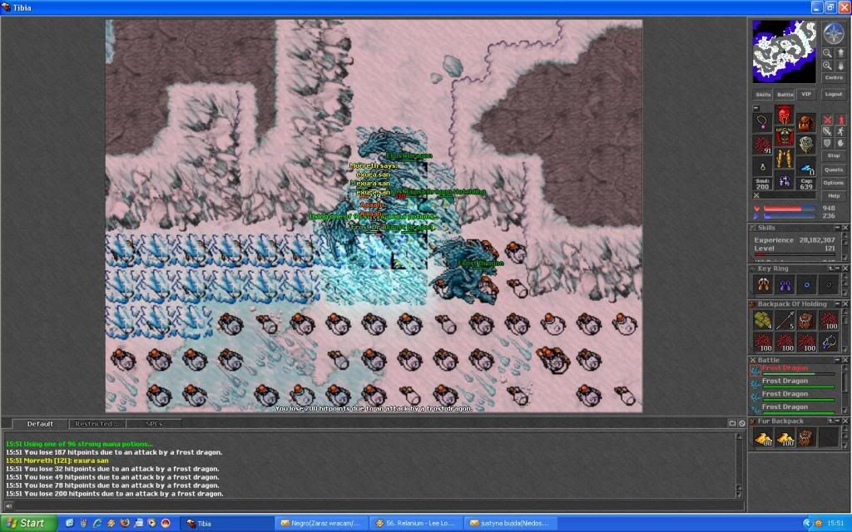Image resolution: width=852 pixels, height=532 pixels.
Task: Select the blue ring in Key Ring
Action: point(806,284)
